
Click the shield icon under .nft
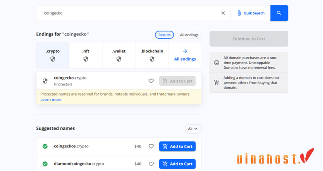click(86, 59)
